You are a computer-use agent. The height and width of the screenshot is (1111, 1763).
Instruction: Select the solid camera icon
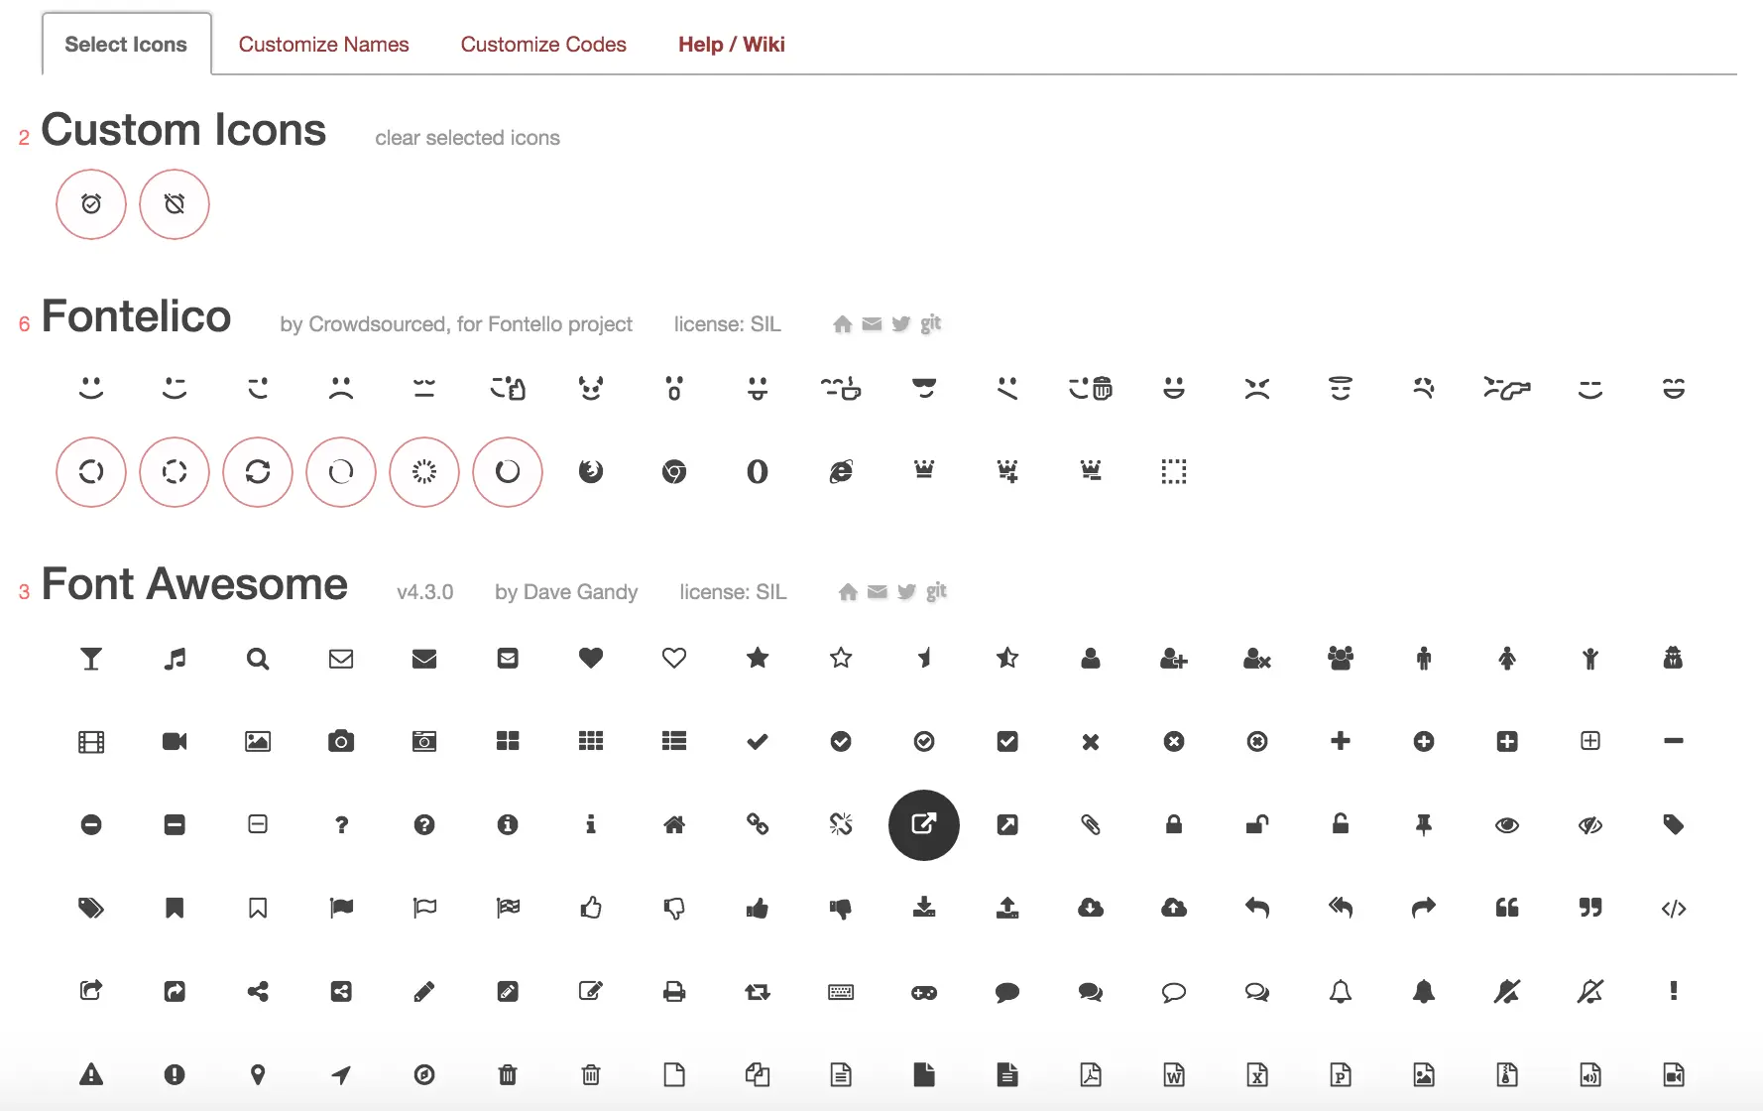(341, 742)
